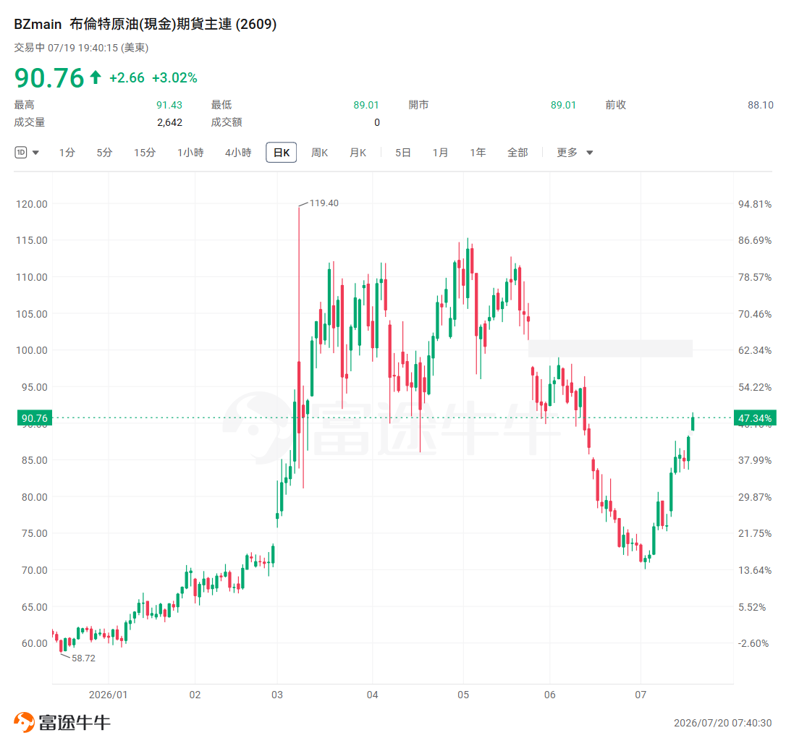Screen dimensions: 786x746
Task: Expand the 更多 dropdown menu
Action: click(x=575, y=152)
